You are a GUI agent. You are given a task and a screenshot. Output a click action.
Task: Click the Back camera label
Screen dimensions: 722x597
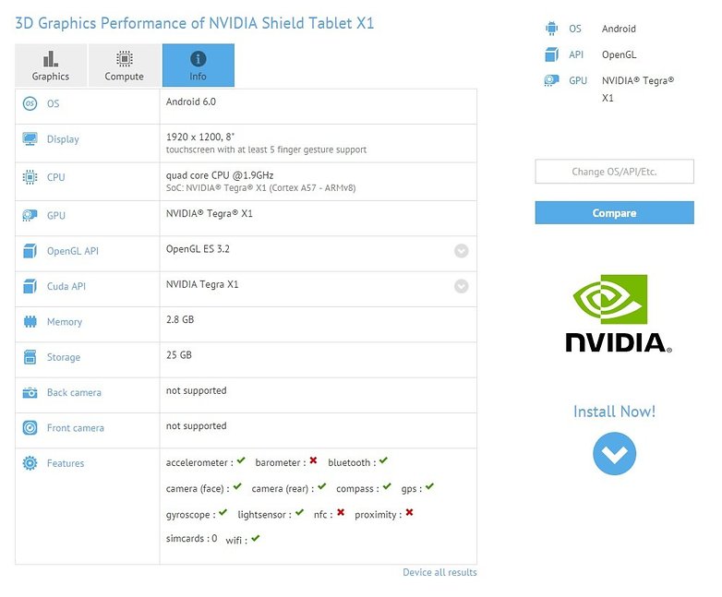coord(74,393)
